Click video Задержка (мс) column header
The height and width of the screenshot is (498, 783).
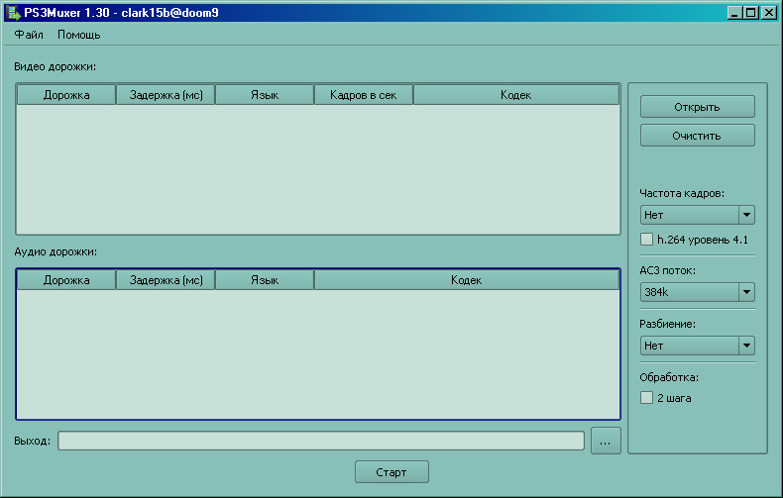[166, 95]
